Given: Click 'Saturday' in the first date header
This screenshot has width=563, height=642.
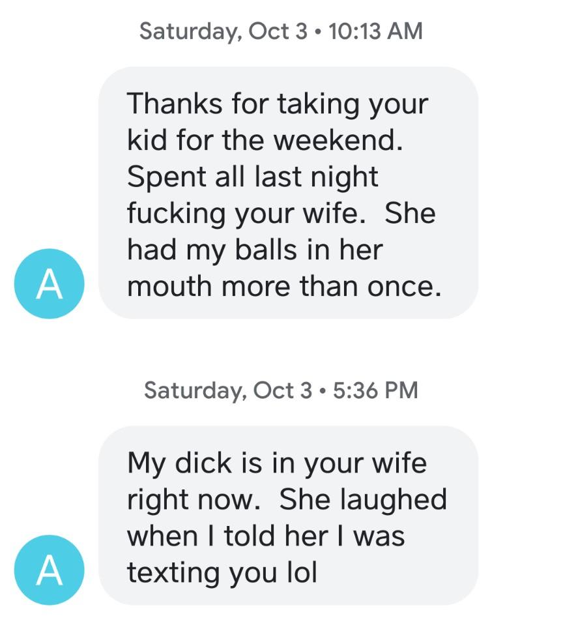Looking at the screenshot, I should 190,32.
